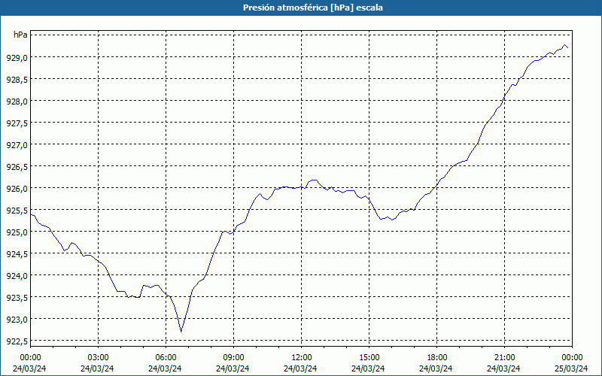The width and height of the screenshot is (602, 376).
Task: Click the 24/03/24 date under 06:00
Action: (165, 368)
